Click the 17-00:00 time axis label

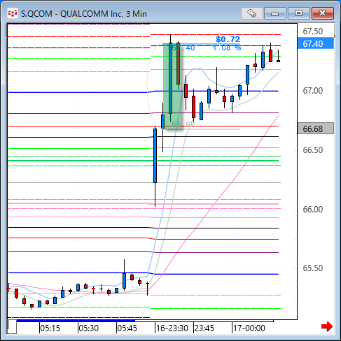coord(249,328)
